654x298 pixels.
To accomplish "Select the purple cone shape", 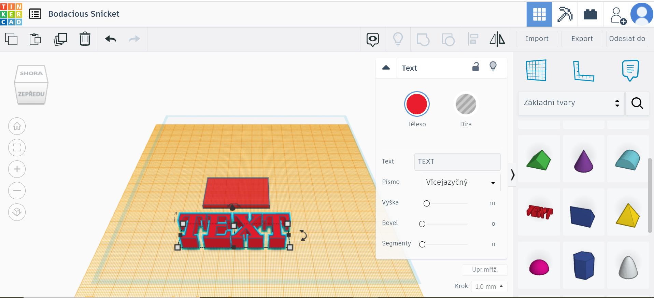I will coord(584,161).
